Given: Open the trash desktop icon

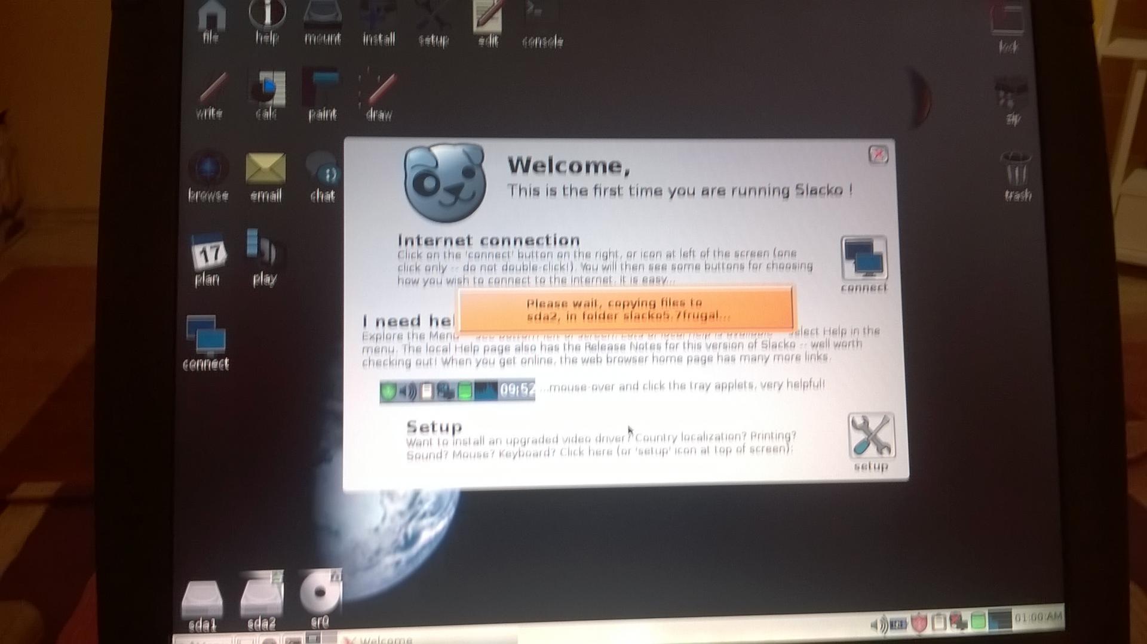Looking at the screenshot, I should (x=1017, y=177).
